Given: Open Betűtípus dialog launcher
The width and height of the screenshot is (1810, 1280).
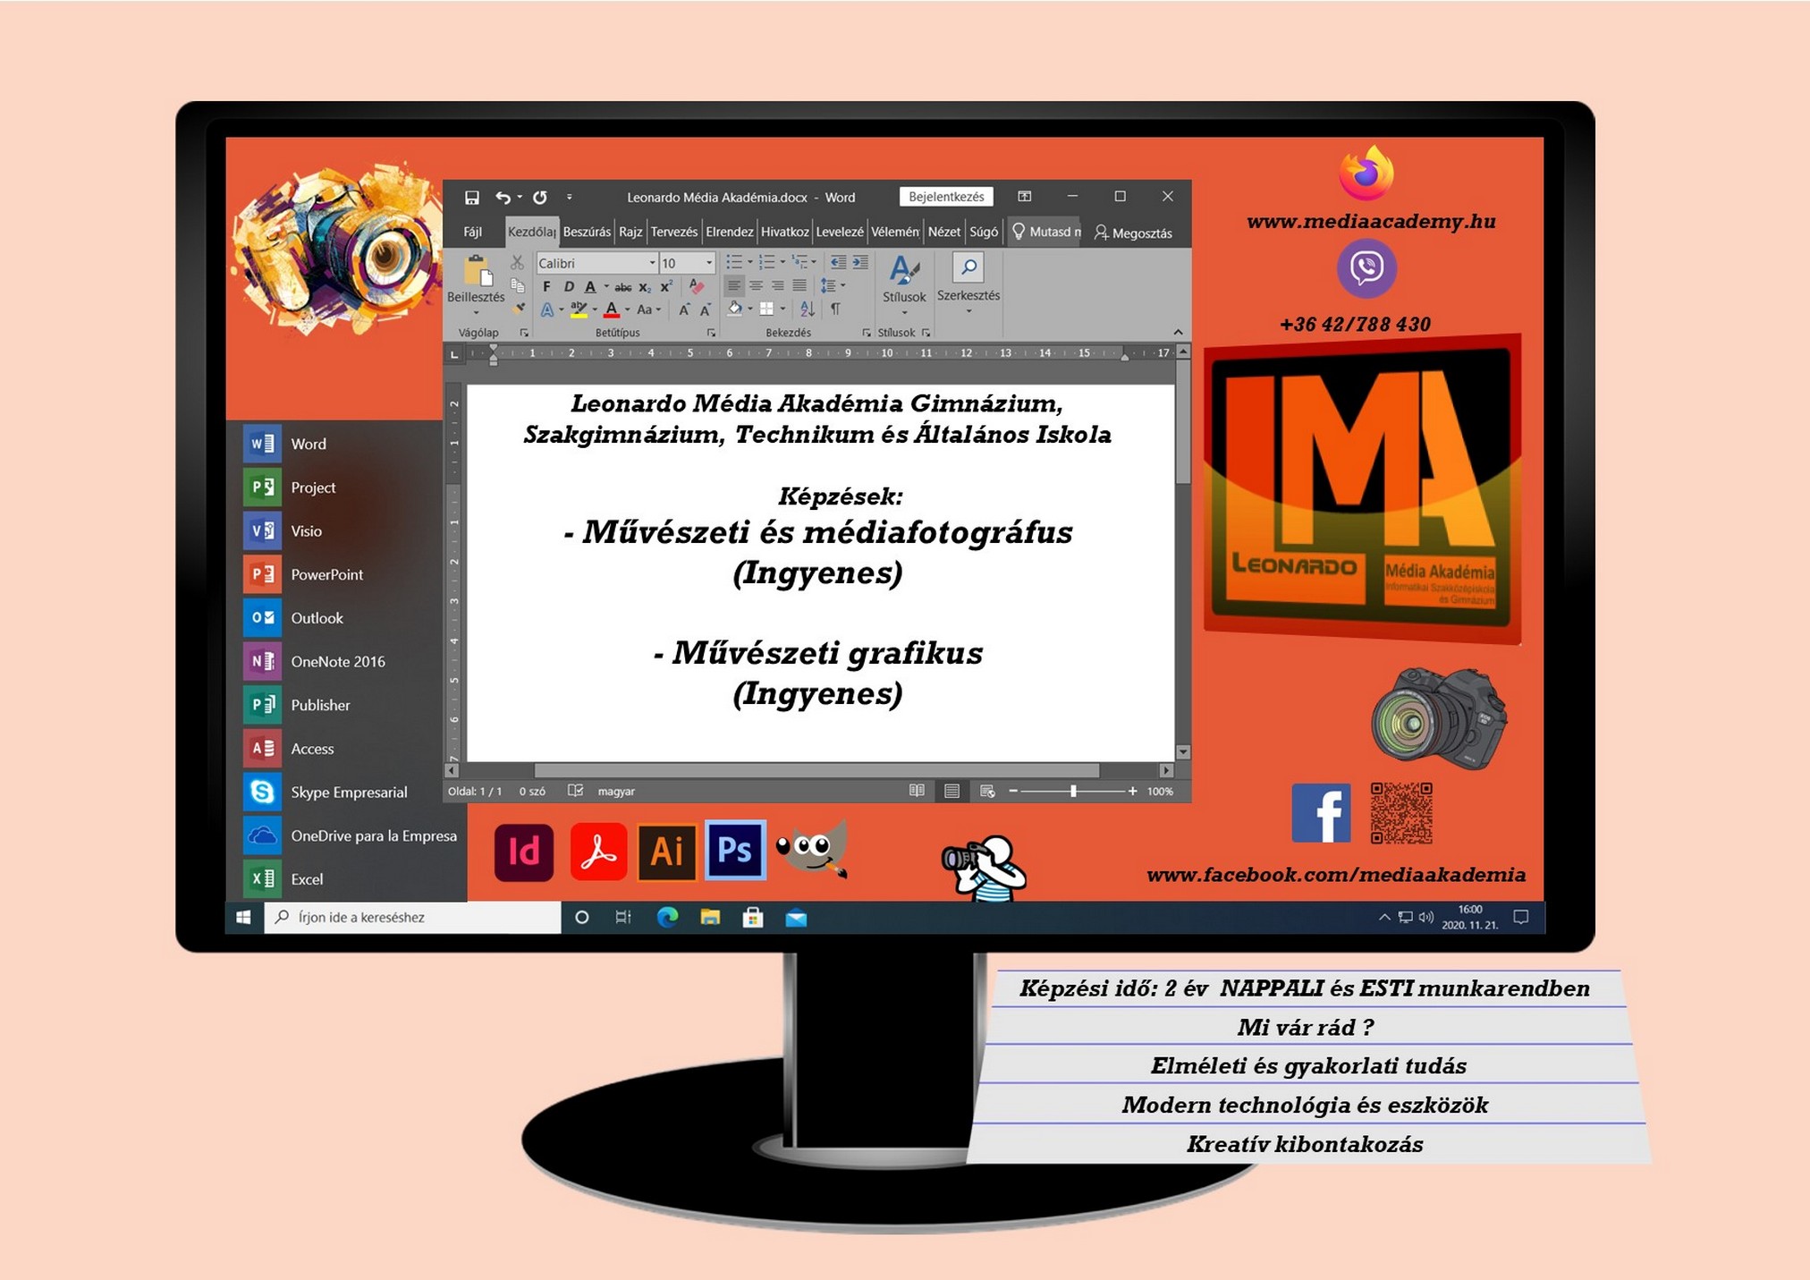Looking at the screenshot, I should coord(711,333).
